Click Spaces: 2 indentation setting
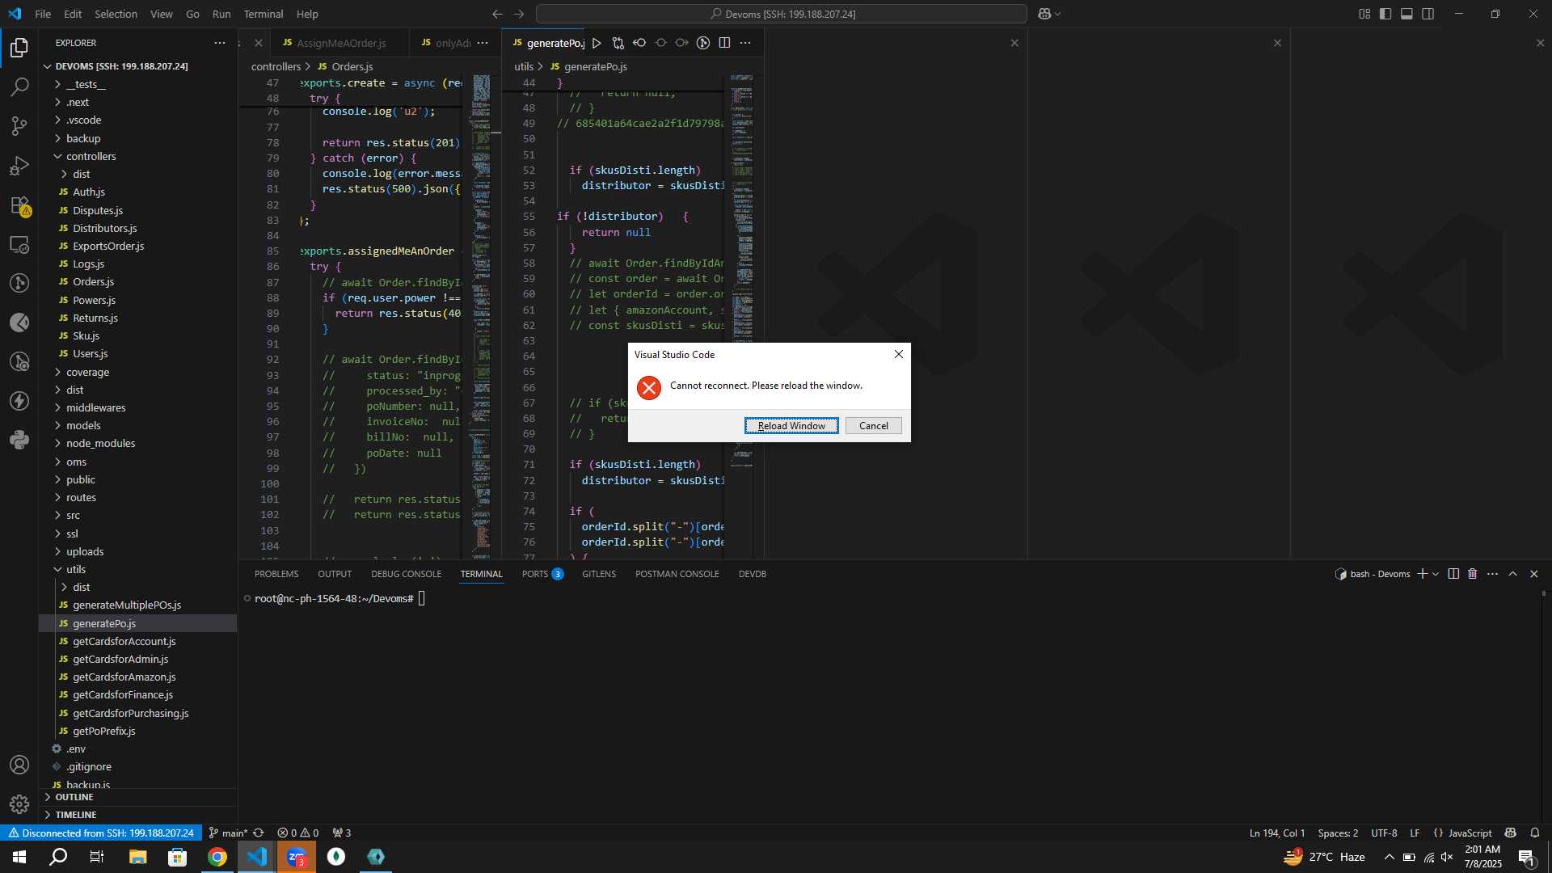 click(1338, 833)
